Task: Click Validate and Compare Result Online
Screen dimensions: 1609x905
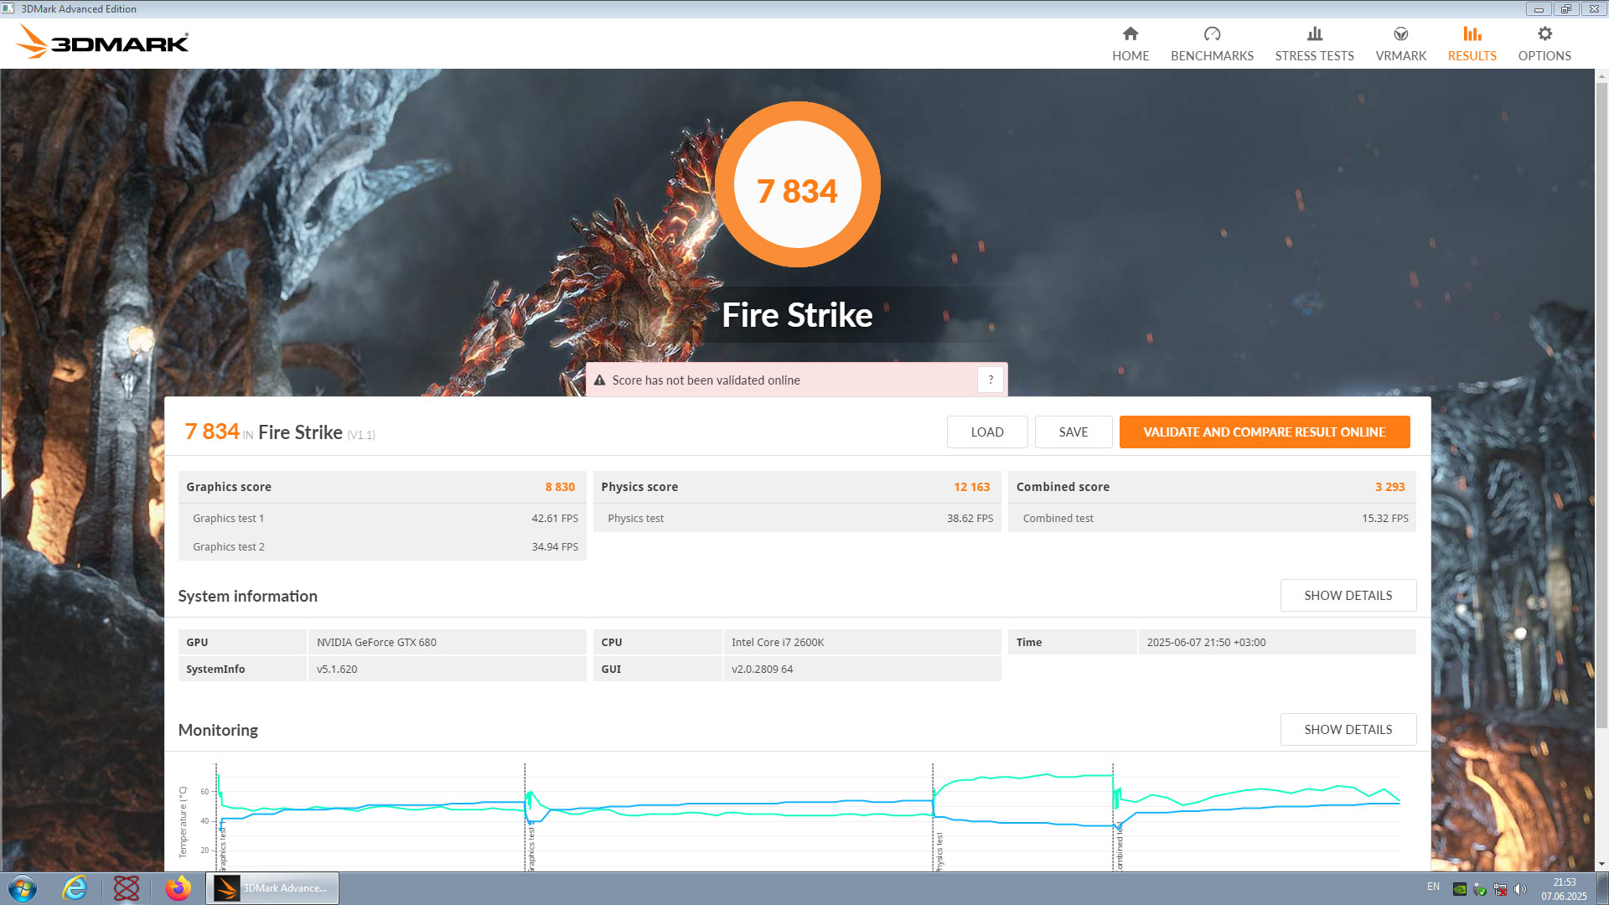Action: tap(1264, 432)
